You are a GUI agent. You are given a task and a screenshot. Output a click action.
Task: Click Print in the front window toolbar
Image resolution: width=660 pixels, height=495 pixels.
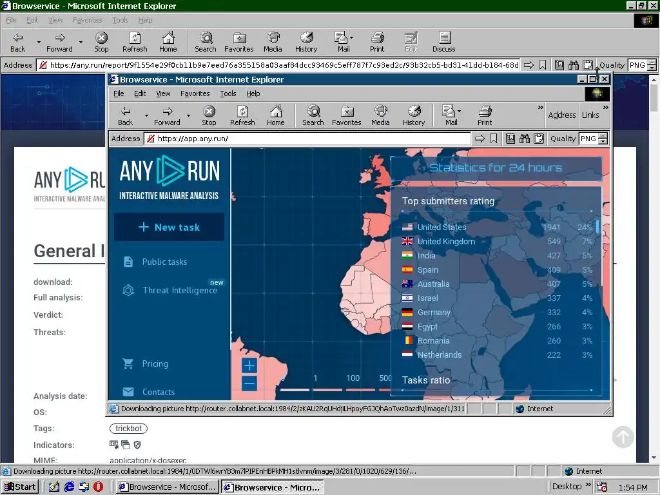(485, 116)
